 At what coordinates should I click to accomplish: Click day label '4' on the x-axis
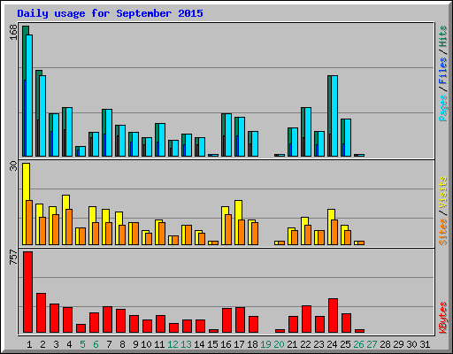pyautogui.click(x=69, y=344)
